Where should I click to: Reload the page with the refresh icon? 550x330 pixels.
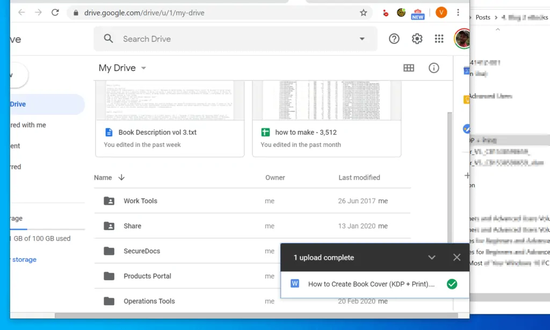[55, 12]
